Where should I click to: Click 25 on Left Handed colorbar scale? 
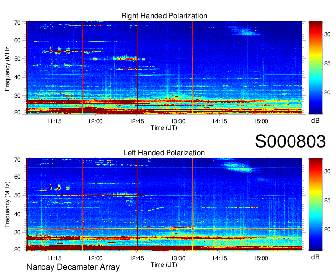coord(327,200)
